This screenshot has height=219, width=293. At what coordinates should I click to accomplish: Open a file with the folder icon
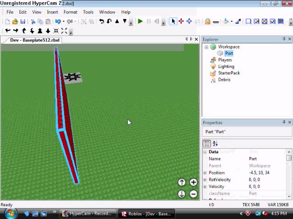point(15,21)
